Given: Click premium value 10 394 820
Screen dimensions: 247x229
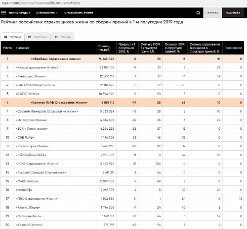Looking at the screenshot, I should point(106,94).
